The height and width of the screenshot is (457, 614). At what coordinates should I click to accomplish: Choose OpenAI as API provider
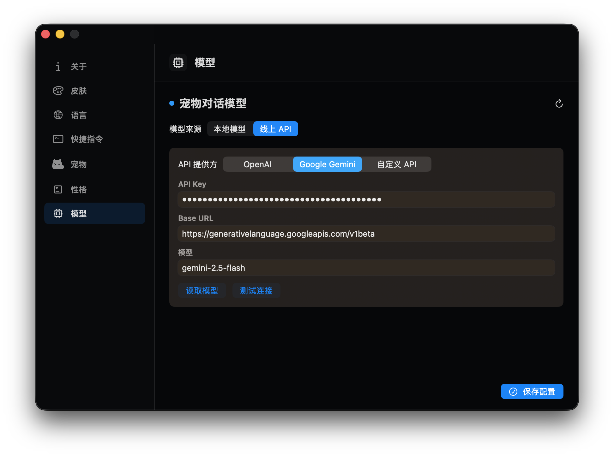click(257, 164)
